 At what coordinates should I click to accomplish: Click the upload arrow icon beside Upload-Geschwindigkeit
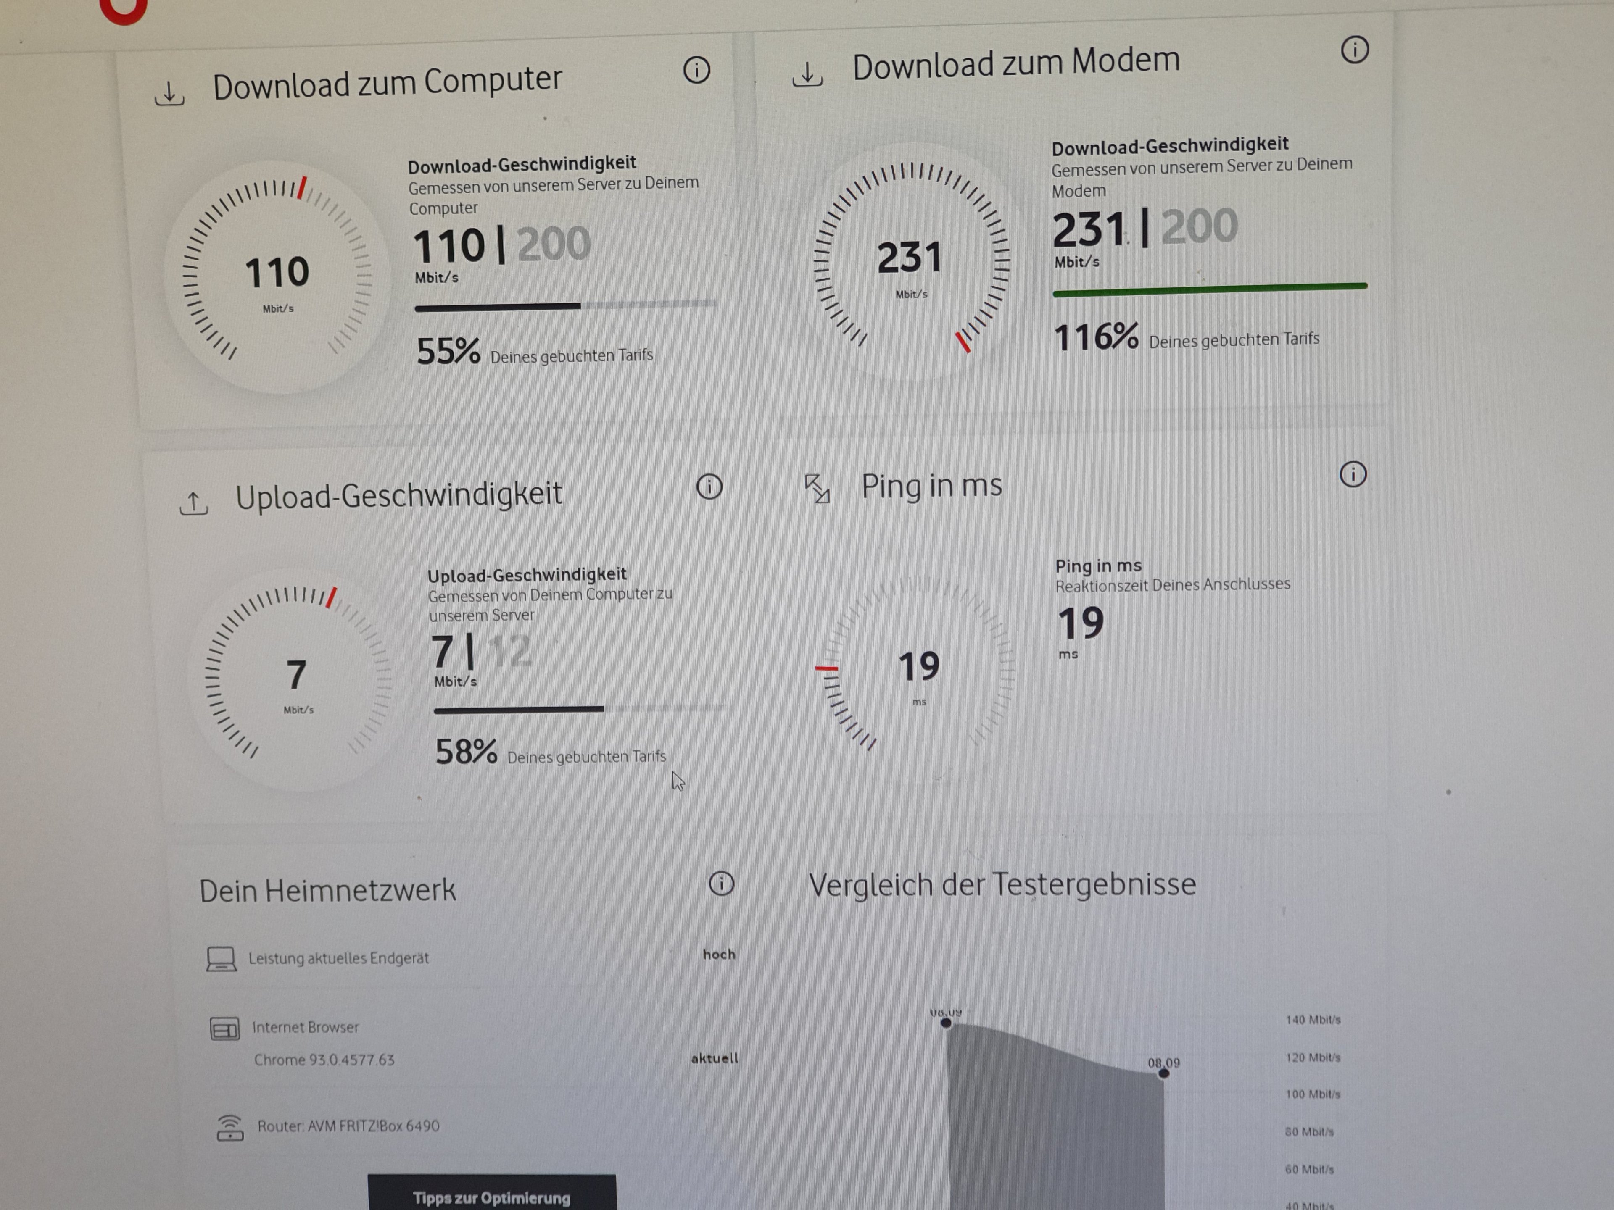coord(193,503)
